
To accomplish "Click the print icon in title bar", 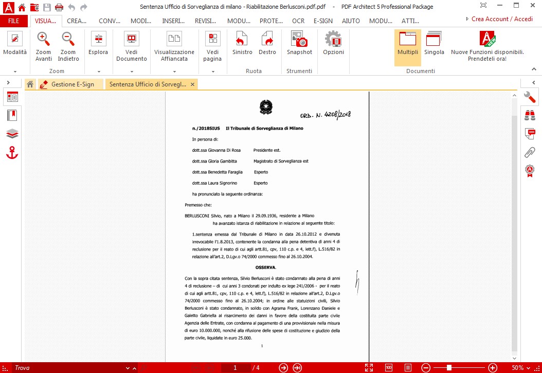I will point(59,7).
